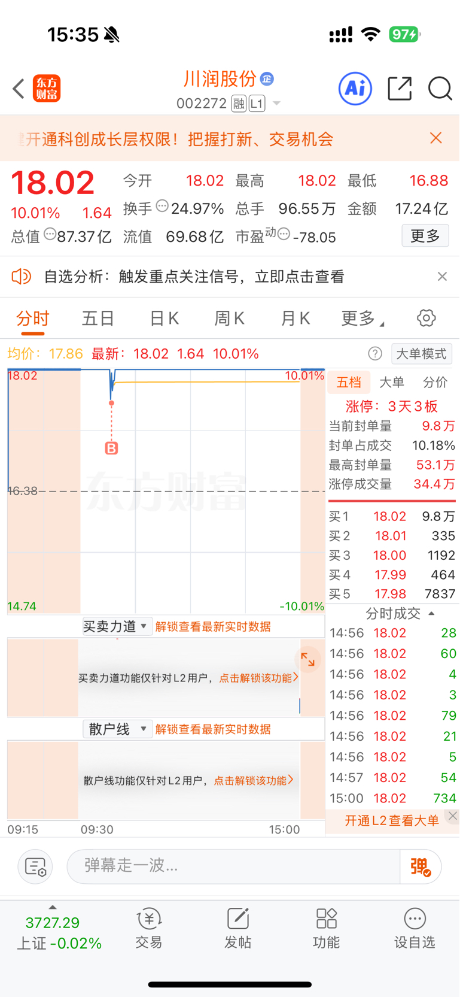
Task: Tap the 涨停：3天3板 label
Action: pyautogui.click(x=392, y=407)
